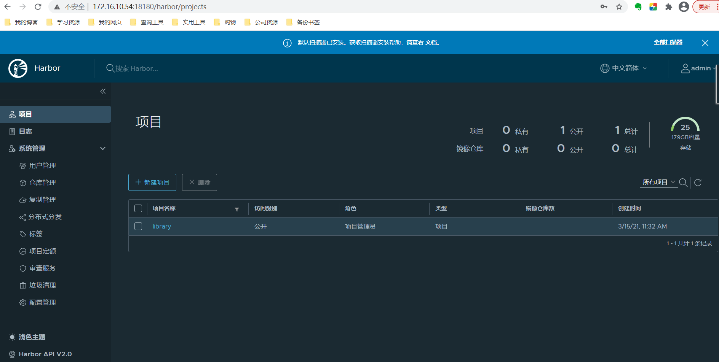Click the 垃圾清理 trash icon
719x362 pixels.
point(23,286)
